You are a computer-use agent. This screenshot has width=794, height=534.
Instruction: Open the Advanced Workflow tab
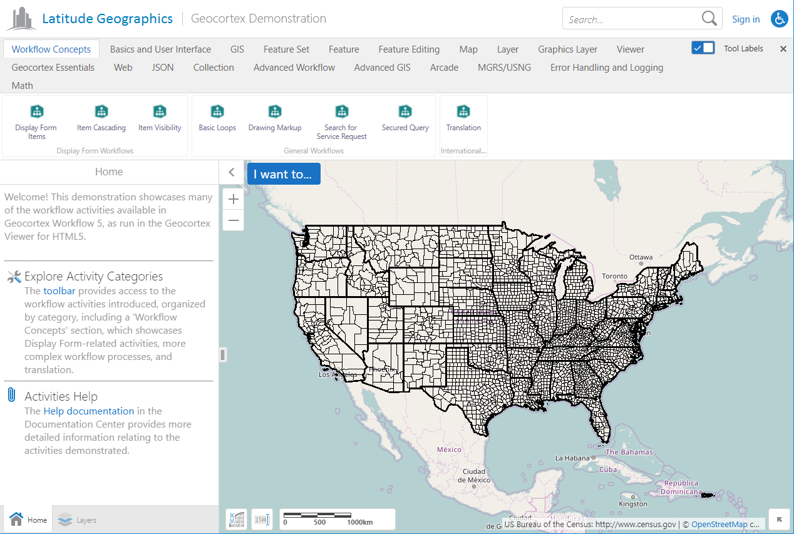pos(294,68)
